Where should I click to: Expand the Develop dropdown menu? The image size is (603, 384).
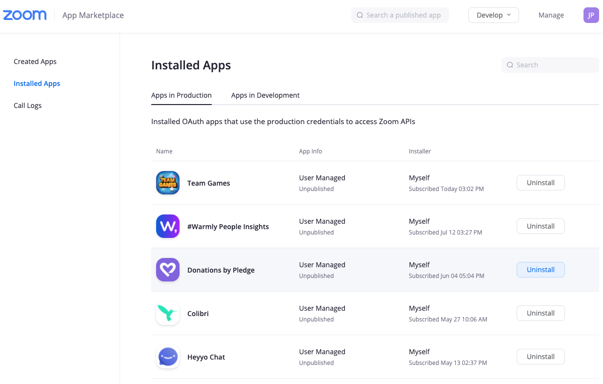coord(493,15)
